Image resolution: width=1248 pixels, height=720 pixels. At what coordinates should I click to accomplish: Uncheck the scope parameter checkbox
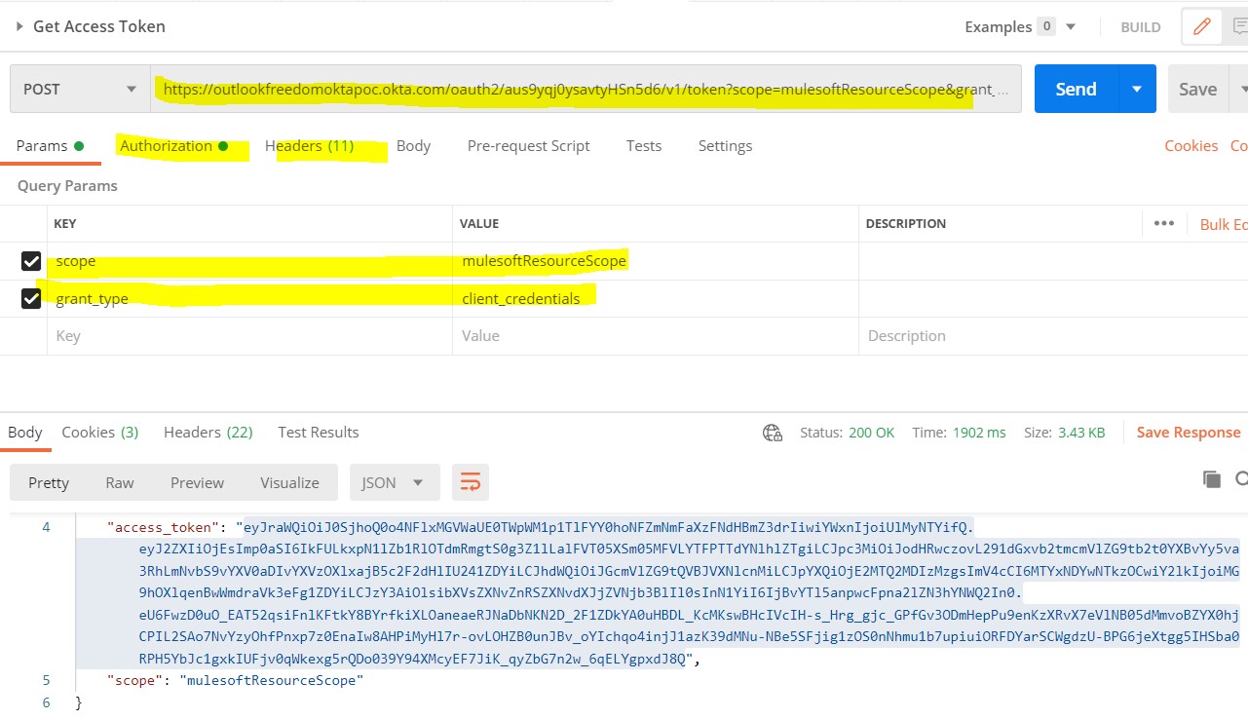31,261
